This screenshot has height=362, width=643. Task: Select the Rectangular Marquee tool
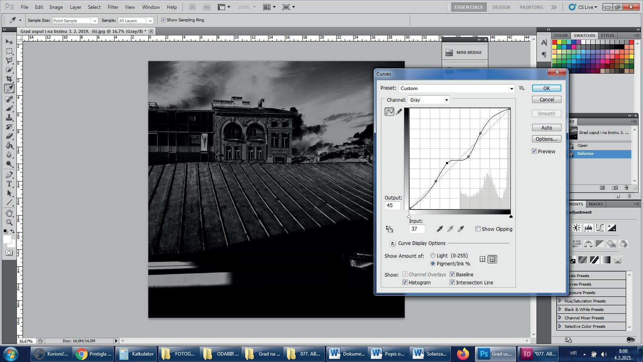click(9, 51)
